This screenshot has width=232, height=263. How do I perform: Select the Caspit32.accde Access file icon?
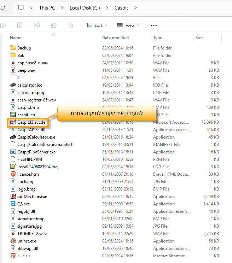pyautogui.click(x=13, y=122)
